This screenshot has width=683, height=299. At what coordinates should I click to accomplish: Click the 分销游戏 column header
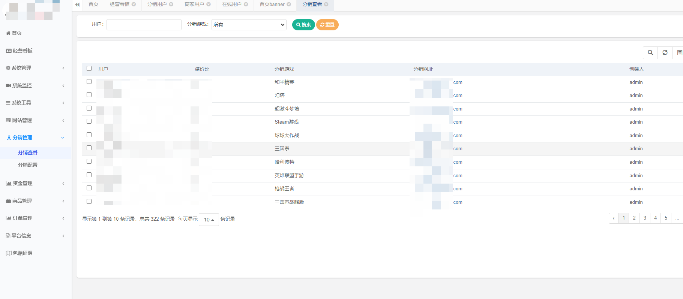point(284,69)
